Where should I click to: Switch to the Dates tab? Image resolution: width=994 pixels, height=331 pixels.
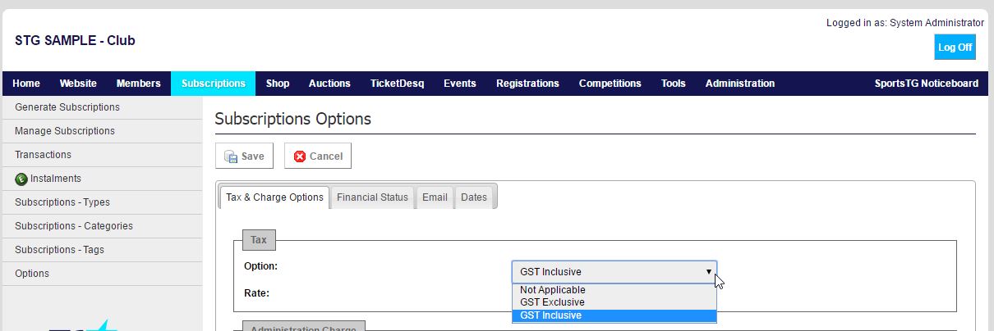[x=474, y=197]
